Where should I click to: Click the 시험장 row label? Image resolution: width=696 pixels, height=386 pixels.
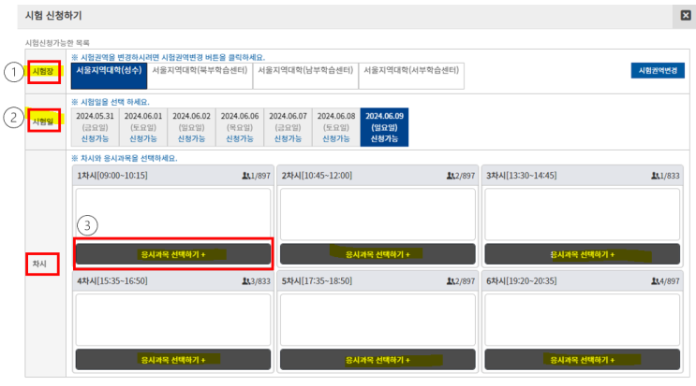(43, 71)
